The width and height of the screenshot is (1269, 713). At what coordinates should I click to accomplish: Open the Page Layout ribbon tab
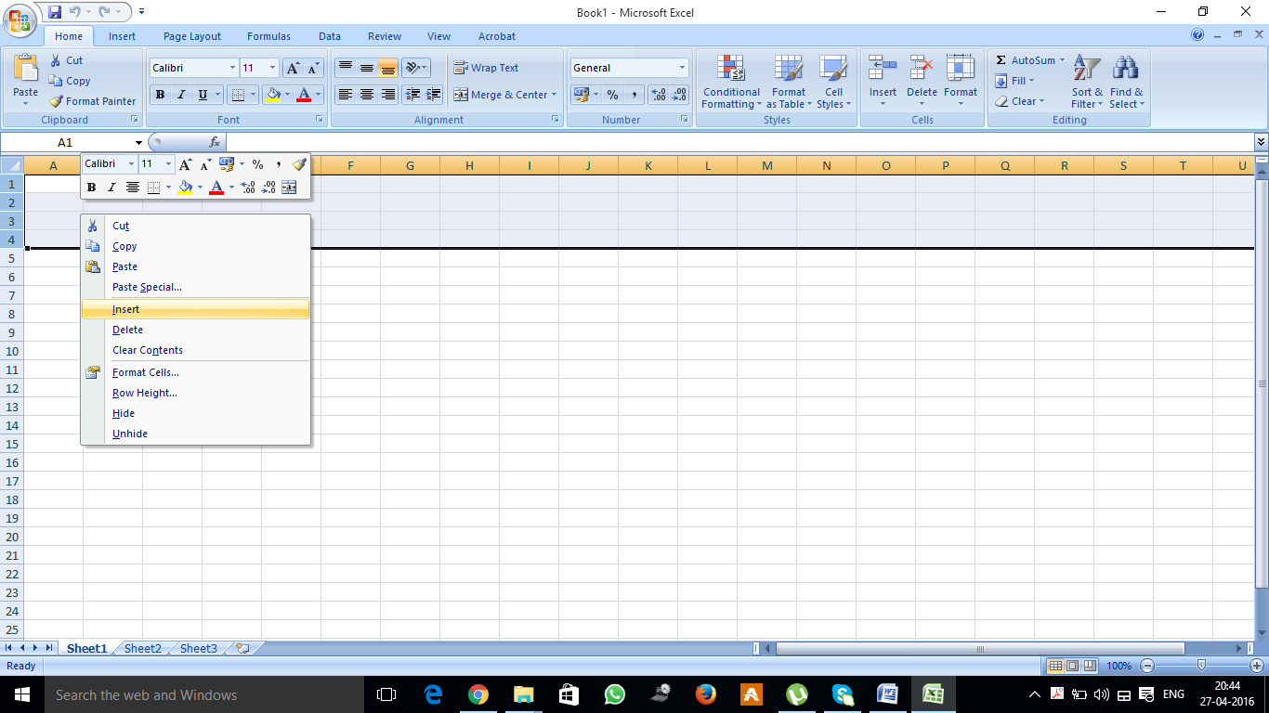click(192, 36)
